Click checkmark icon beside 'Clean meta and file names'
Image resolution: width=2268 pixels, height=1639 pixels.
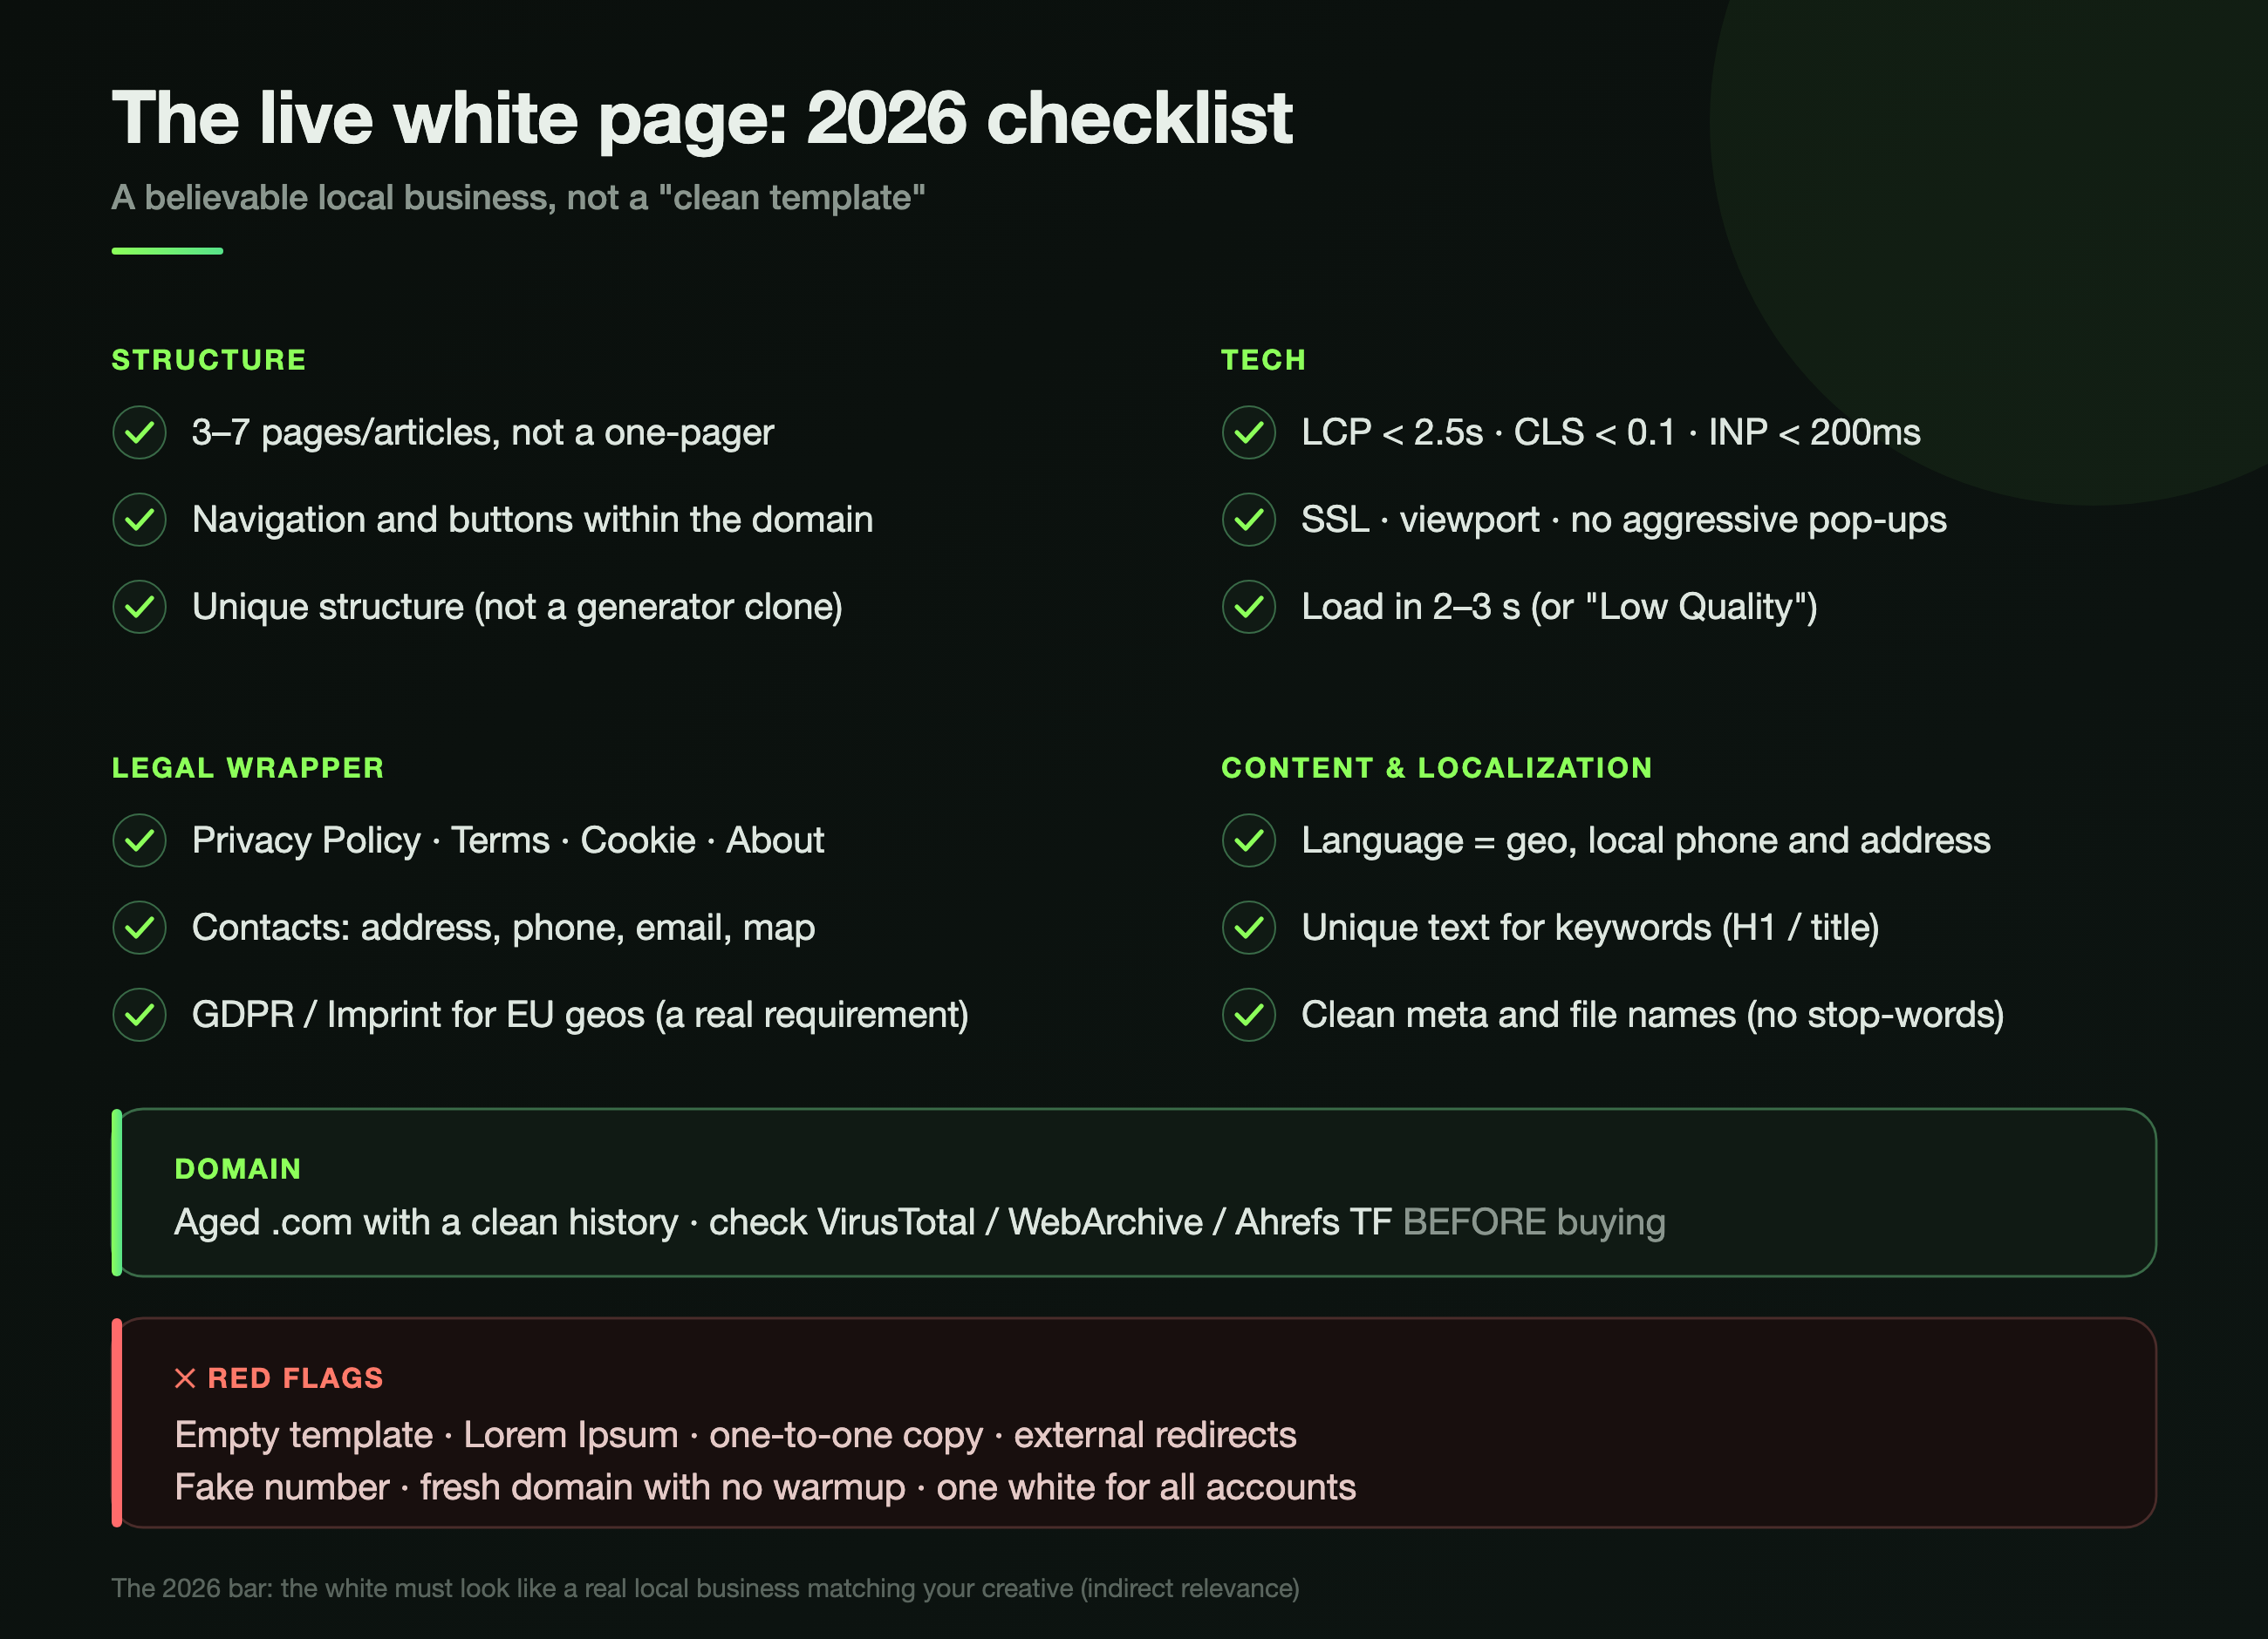(x=1249, y=1015)
